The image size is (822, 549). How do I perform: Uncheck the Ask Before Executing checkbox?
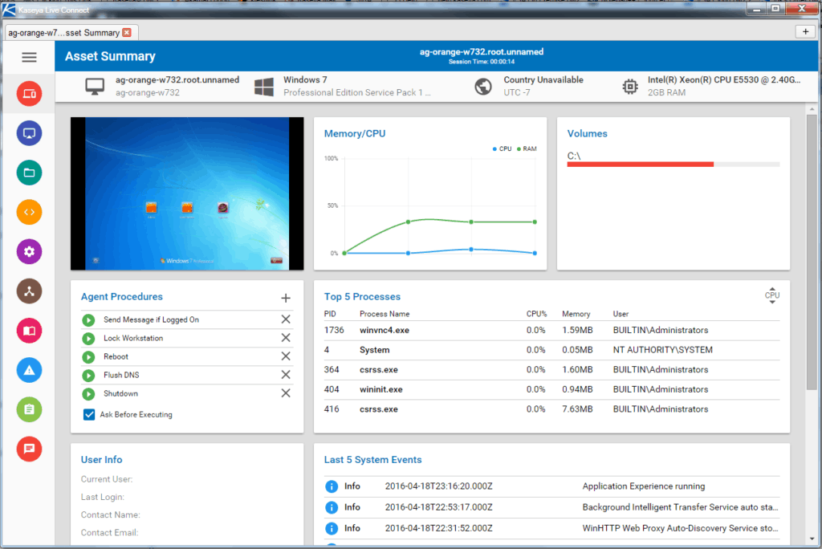87,415
